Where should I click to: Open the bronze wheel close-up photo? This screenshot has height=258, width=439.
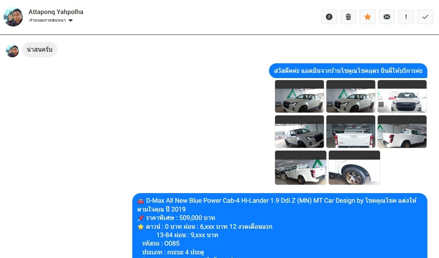click(x=354, y=167)
